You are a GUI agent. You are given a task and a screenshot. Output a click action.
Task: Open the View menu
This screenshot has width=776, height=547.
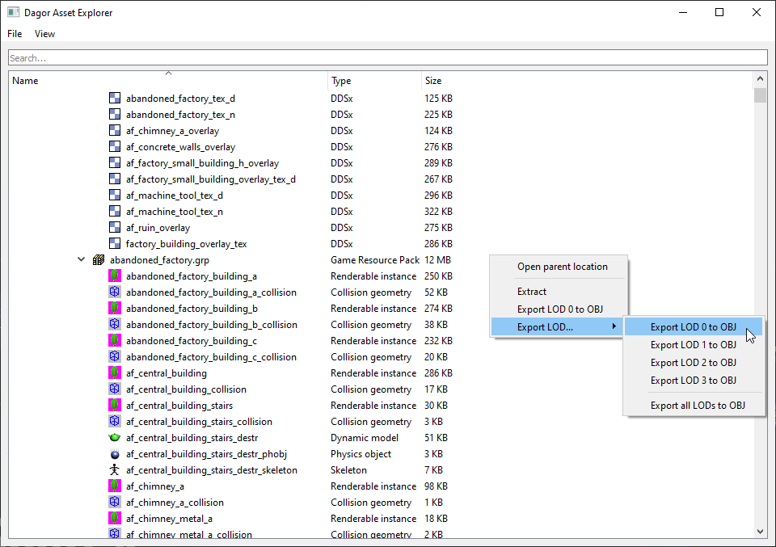click(x=44, y=33)
